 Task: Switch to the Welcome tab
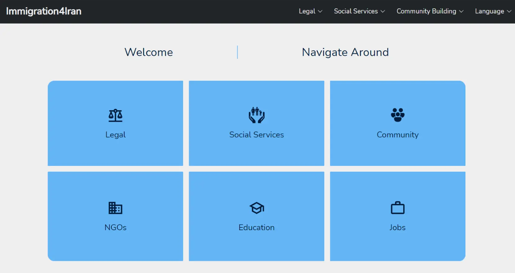click(149, 52)
